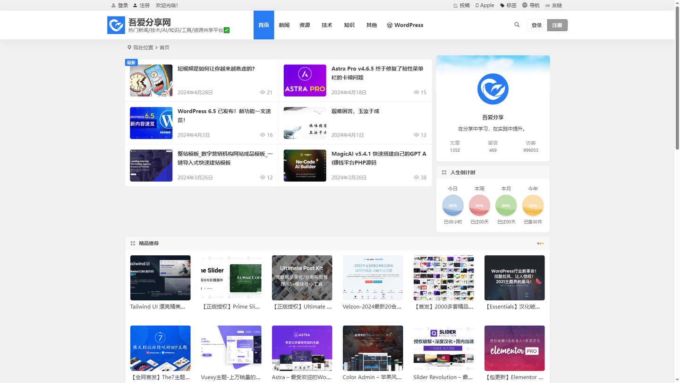Viewport: 680px width, 383px height.
Task: Open Ultimate Post Kit card thumbnail
Action: pos(302,278)
